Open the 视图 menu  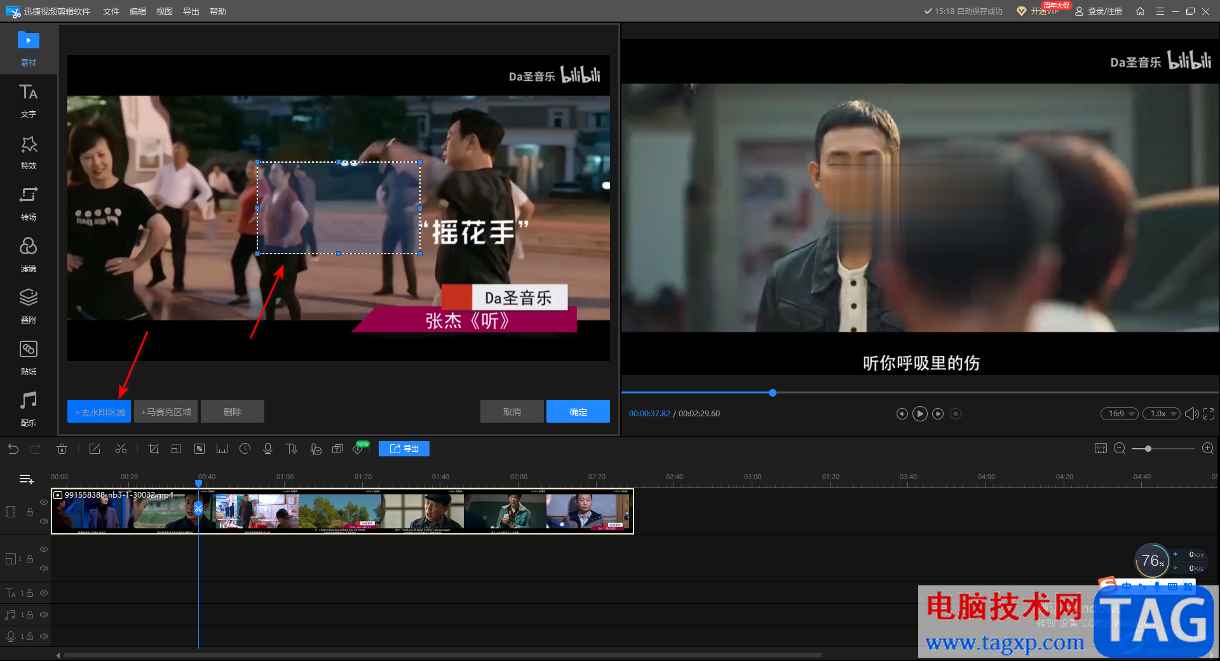[x=165, y=11]
